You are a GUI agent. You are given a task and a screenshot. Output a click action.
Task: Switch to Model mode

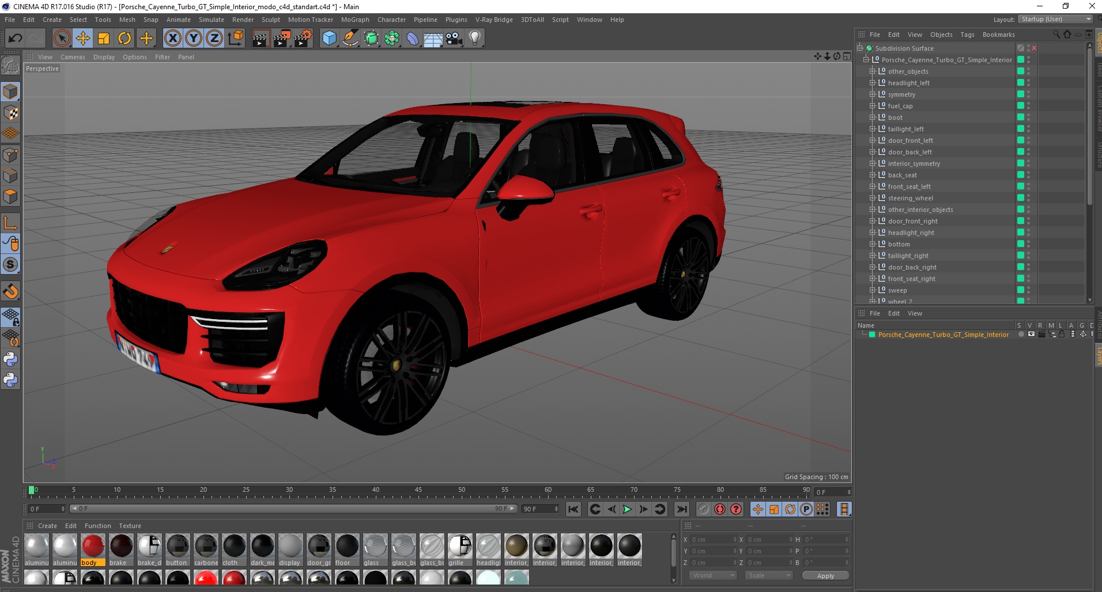coord(10,92)
